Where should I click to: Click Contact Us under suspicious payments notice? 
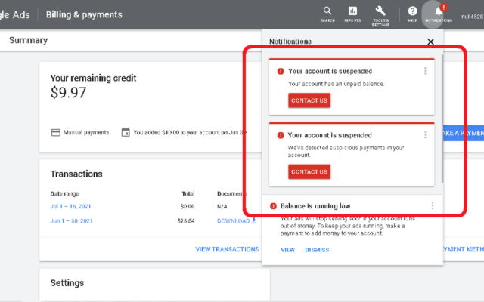[x=309, y=171]
